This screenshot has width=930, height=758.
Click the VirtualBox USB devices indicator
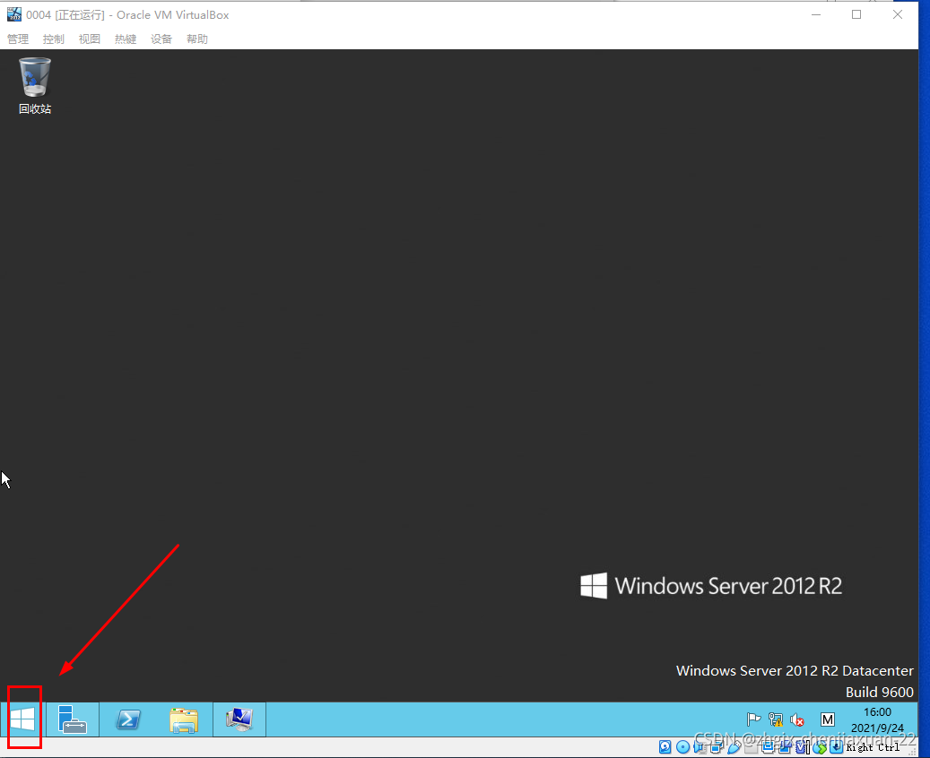click(x=734, y=747)
